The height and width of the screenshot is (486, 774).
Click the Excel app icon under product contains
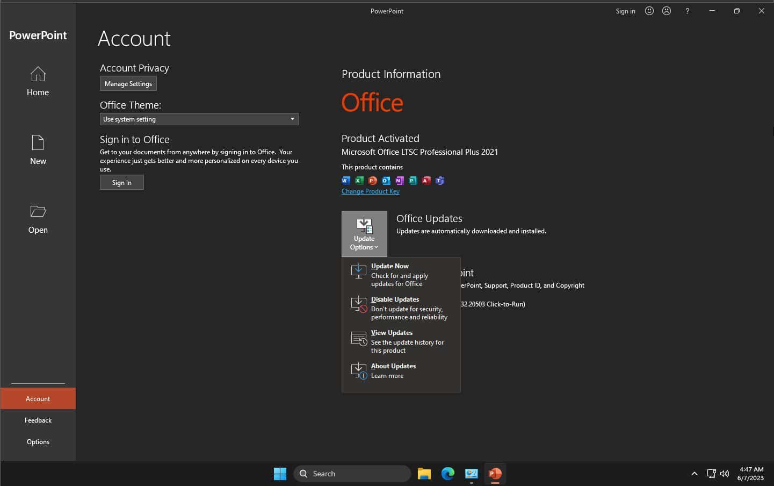[x=359, y=181]
